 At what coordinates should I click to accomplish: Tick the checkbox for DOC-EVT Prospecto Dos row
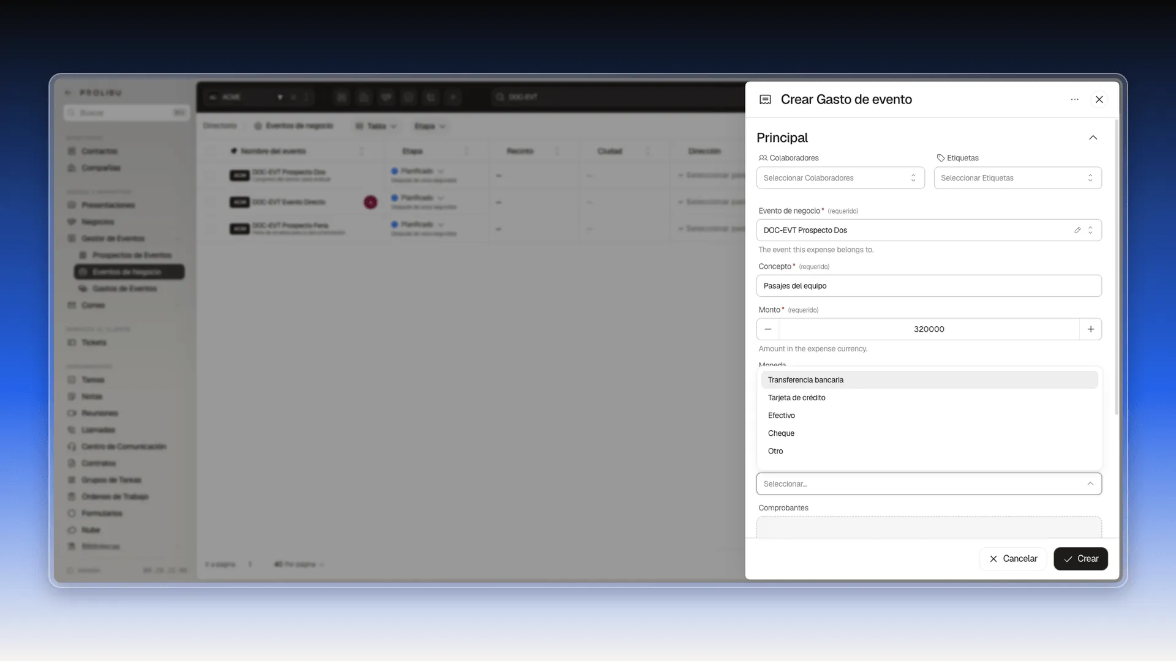pyautogui.click(x=211, y=176)
